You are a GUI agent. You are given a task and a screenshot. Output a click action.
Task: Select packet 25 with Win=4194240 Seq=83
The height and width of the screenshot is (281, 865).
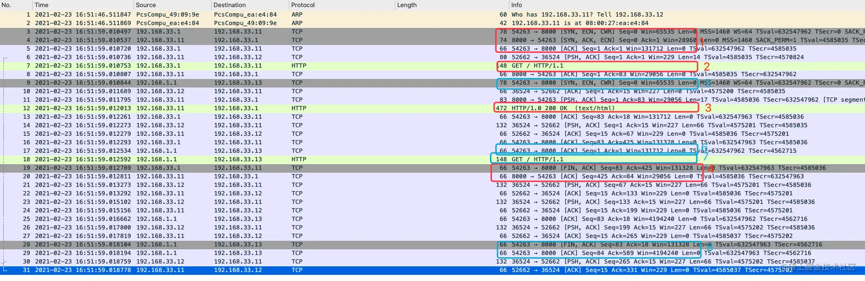(x=432, y=219)
